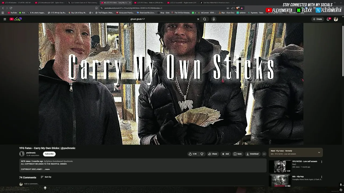Go forward in browser
Viewport: 344px width, 193px height.
coord(7,8)
